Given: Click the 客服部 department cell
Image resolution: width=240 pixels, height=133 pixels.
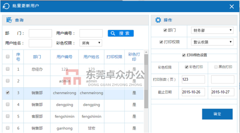Looking at the screenshot, I should click(37, 116).
